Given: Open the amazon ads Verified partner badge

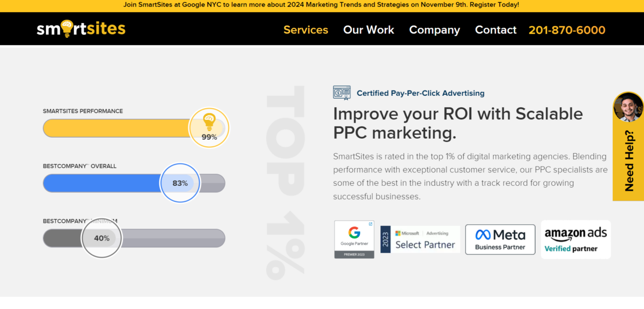Looking at the screenshot, I should coord(576,239).
